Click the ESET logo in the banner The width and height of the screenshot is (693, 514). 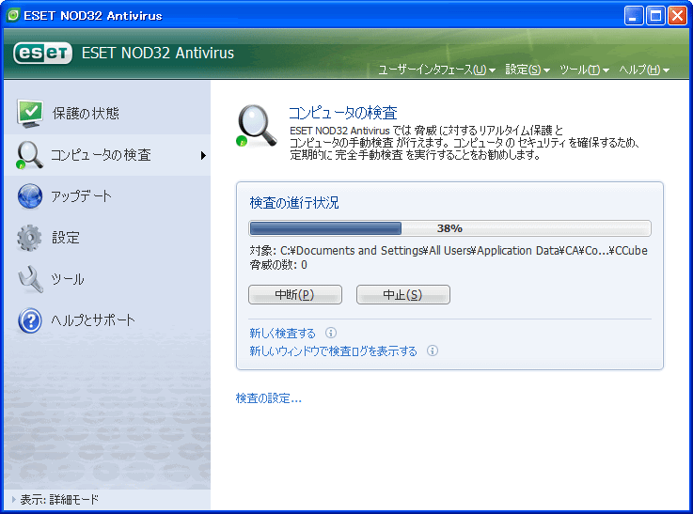click(43, 53)
